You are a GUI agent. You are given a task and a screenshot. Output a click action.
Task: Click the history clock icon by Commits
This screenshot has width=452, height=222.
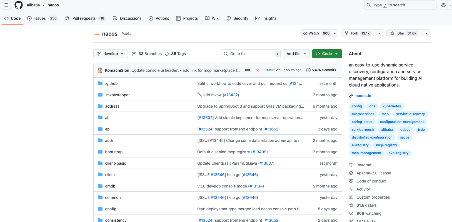click(308, 70)
